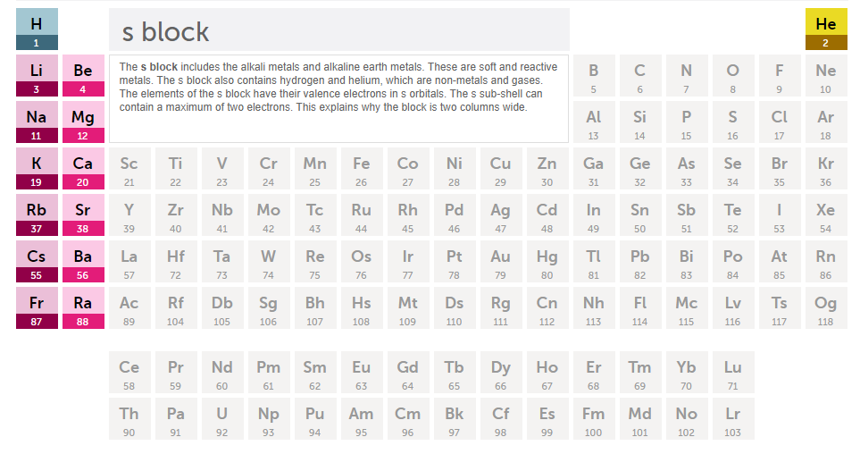Choose the Sodium (Na) tile
Viewport: 860px width, 454px height.
point(37,122)
